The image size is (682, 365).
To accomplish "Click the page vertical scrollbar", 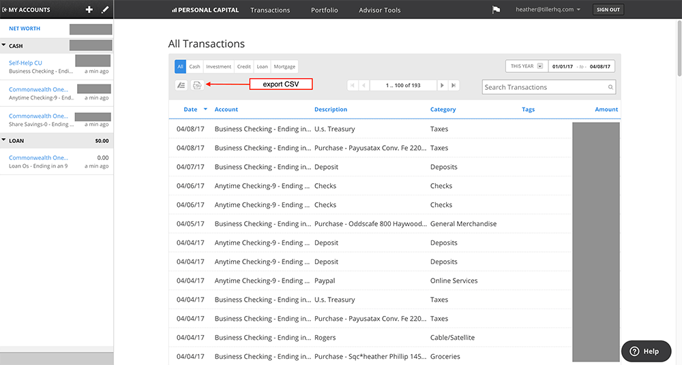I will pos(679,48).
